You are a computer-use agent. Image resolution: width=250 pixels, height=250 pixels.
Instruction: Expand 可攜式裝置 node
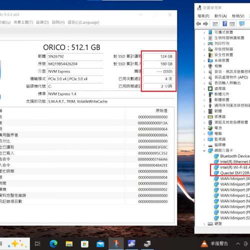pos(204,32)
